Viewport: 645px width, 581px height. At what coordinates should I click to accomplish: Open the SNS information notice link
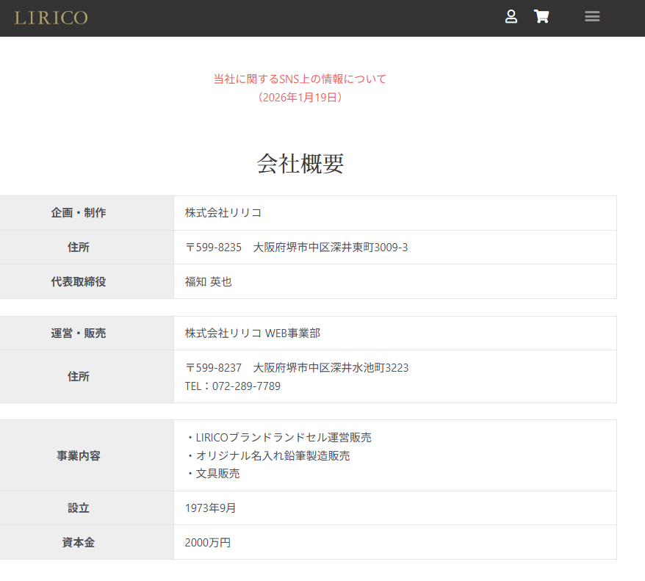coord(298,79)
